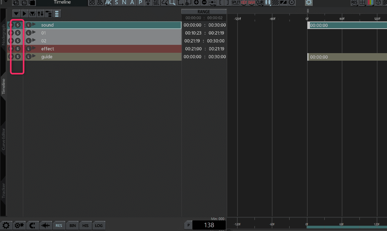Click the playhead marker above ruler

pos(308,11)
